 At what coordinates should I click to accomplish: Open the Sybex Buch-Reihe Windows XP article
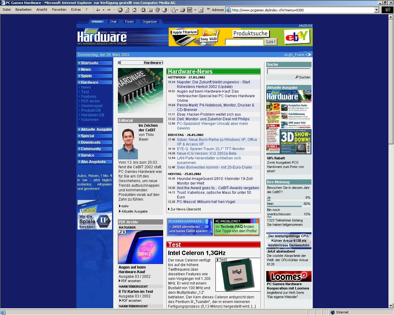pyautogui.click(x=217, y=142)
